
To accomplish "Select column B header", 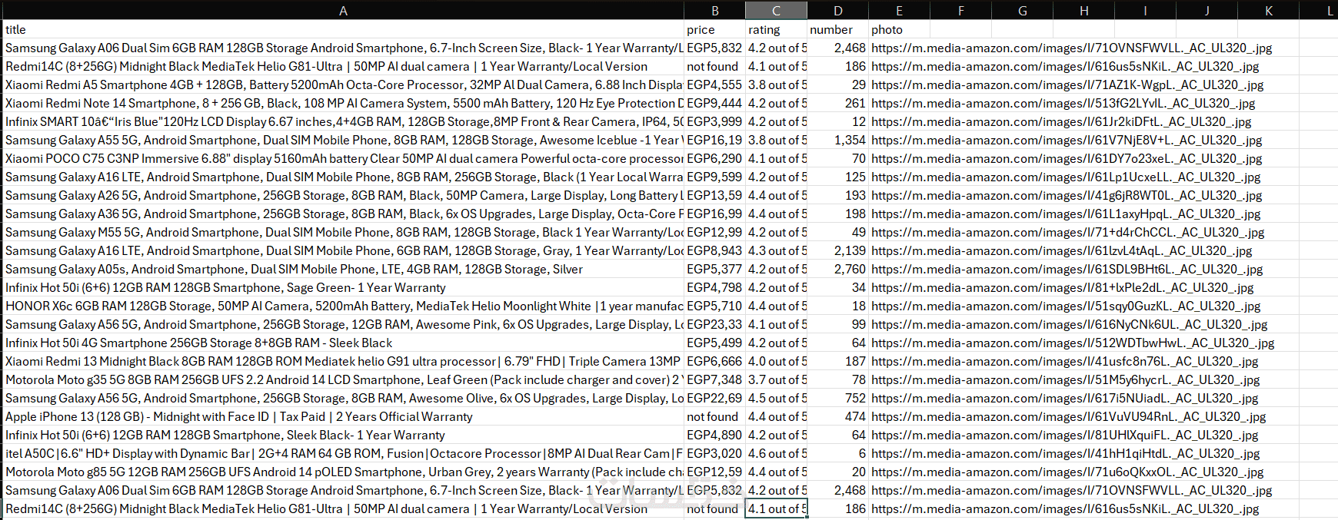I will click(x=714, y=11).
